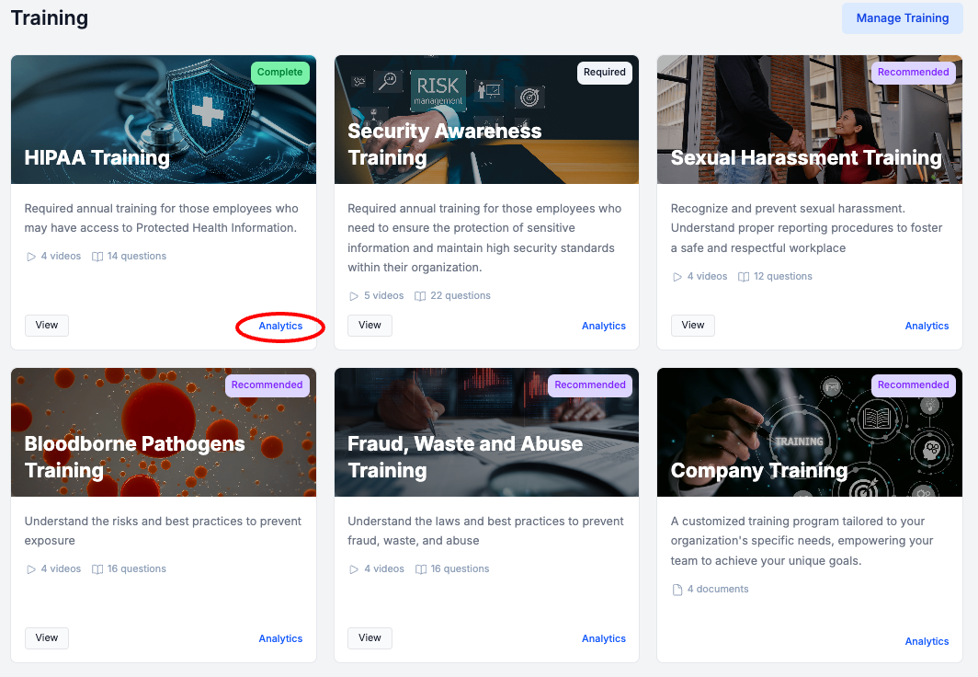The width and height of the screenshot is (978, 677).
Task: Click the video play icon in HIPAA Training
Action: pyautogui.click(x=31, y=257)
